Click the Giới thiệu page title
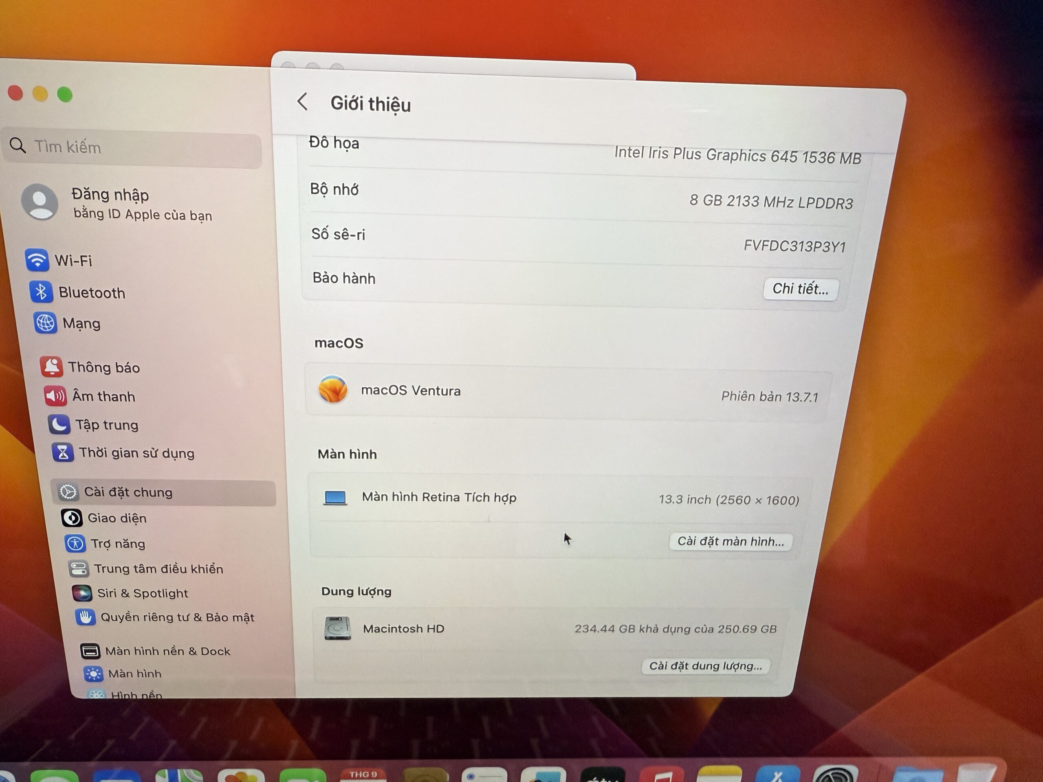This screenshot has width=1043, height=782. point(371,104)
